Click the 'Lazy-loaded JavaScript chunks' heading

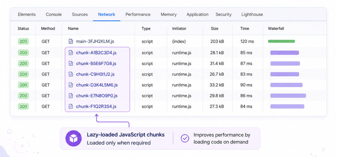[x=126, y=135]
